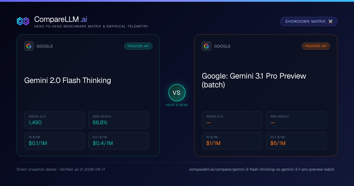Click the empty Arena ELO tile on right card

(x=232, y=120)
